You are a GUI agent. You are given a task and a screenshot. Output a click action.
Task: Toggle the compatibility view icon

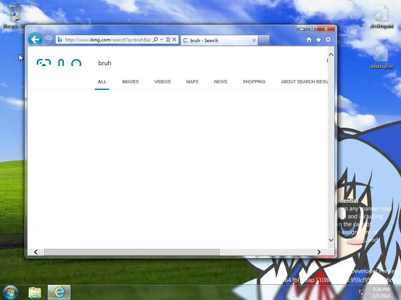(168, 39)
